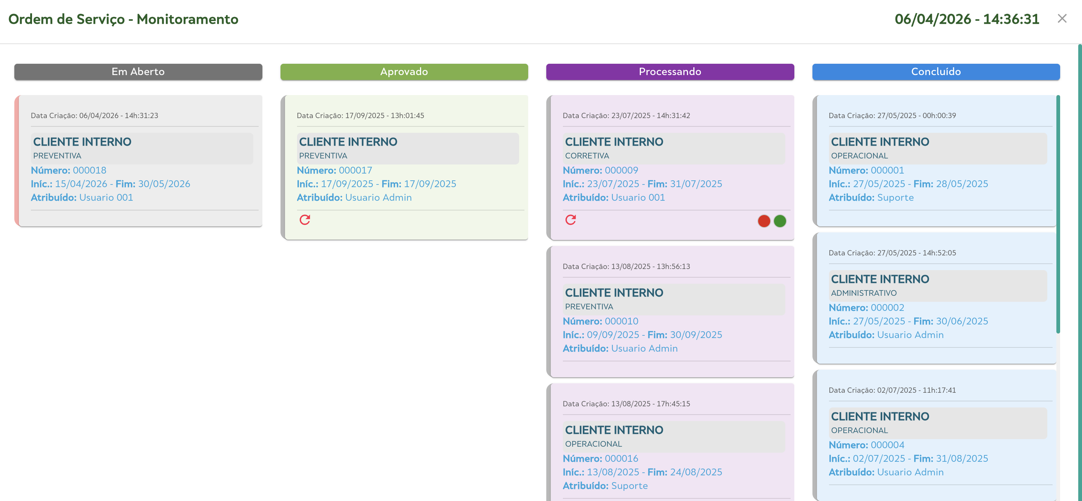This screenshot has height=501, width=1082.
Task: Toggle the green status indicator on order 000009
Action: tap(780, 221)
